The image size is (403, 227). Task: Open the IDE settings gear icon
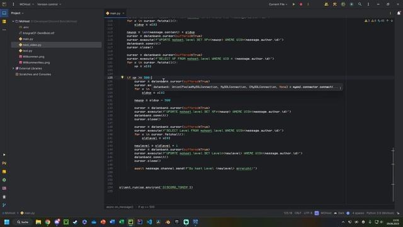pos(343,4)
